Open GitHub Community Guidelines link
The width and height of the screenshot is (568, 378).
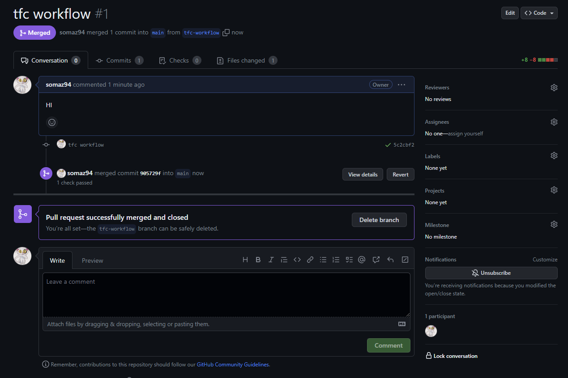click(x=233, y=365)
